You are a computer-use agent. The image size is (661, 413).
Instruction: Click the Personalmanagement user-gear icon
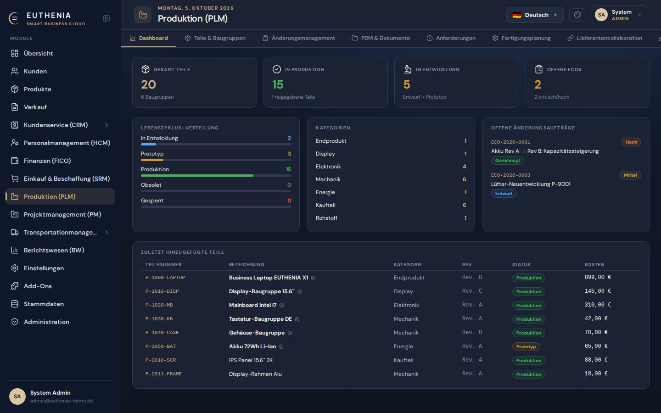point(15,143)
